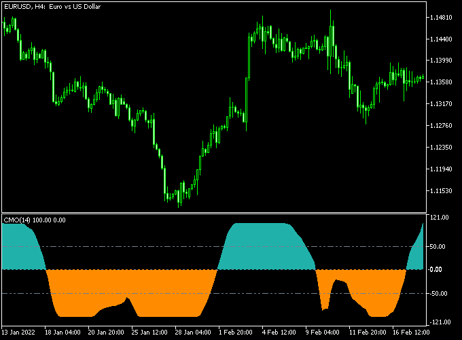
Task: Click price label 1.12760
Action: pos(441,126)
